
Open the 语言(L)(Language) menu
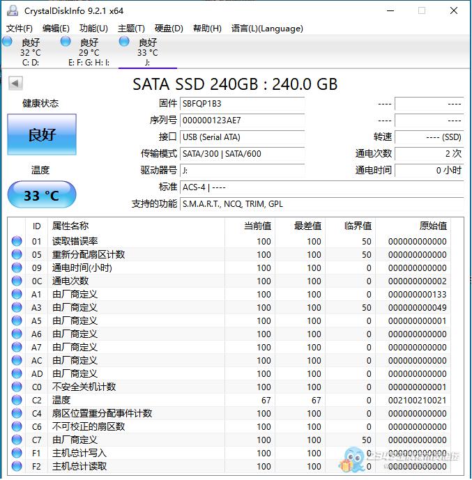pos(268,29)
